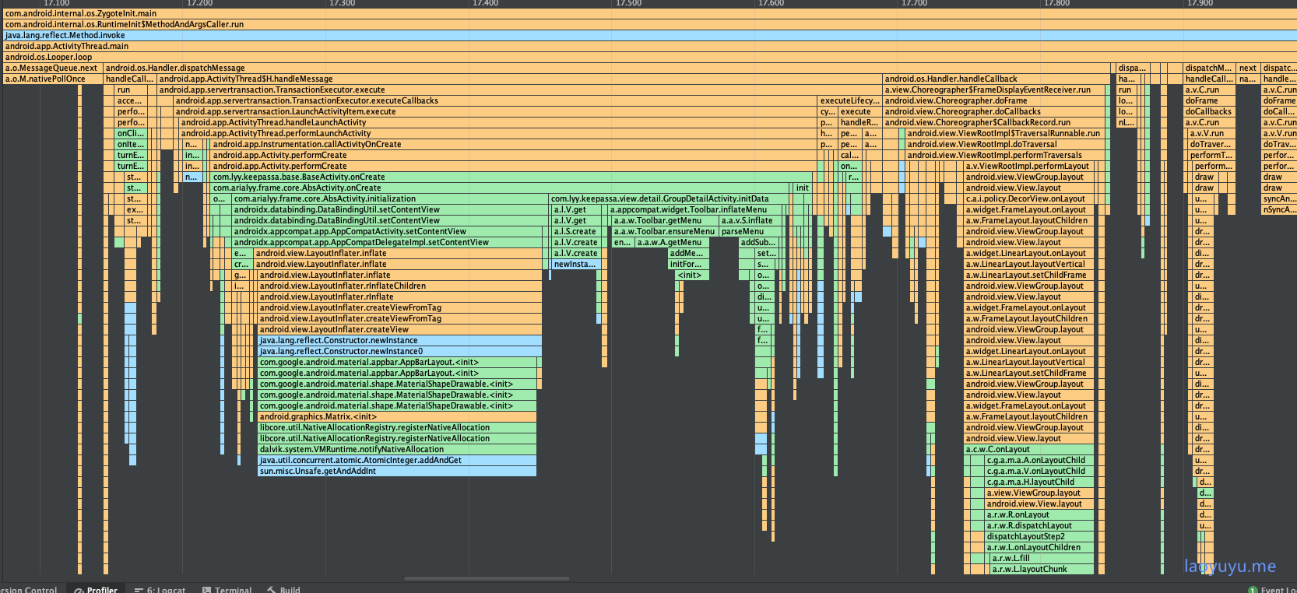Select the blue java.lang.reflect.Method.invoke bar
The image size is (1297, 593).
coord(650,35)
